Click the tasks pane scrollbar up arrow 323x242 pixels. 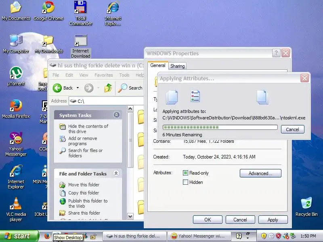(130, 108)
